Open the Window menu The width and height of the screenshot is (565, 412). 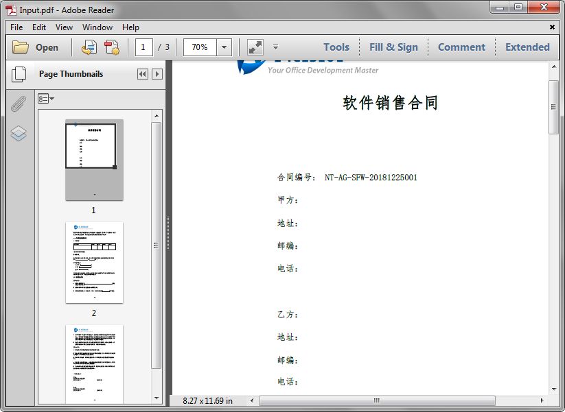(x=97, y=27)
